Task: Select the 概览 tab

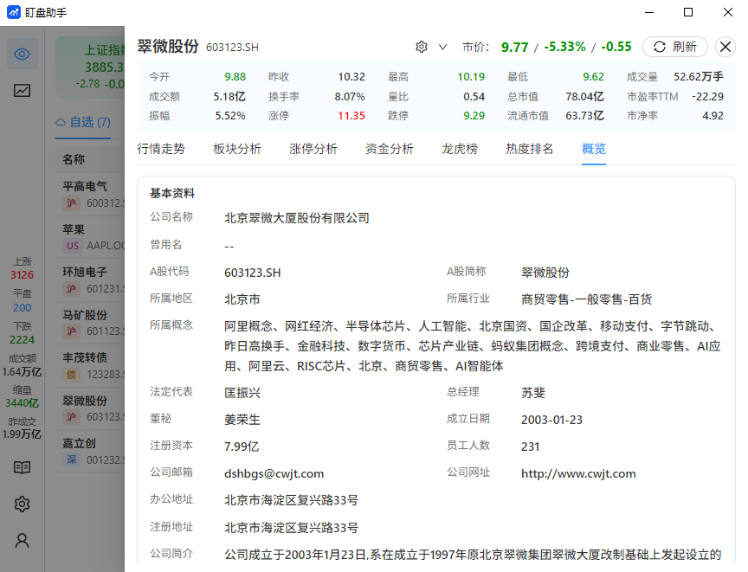Action: (594, 149)
